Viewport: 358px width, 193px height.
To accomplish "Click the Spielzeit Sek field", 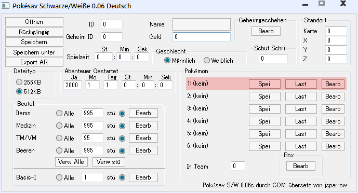I will click(x=141, y=57).
